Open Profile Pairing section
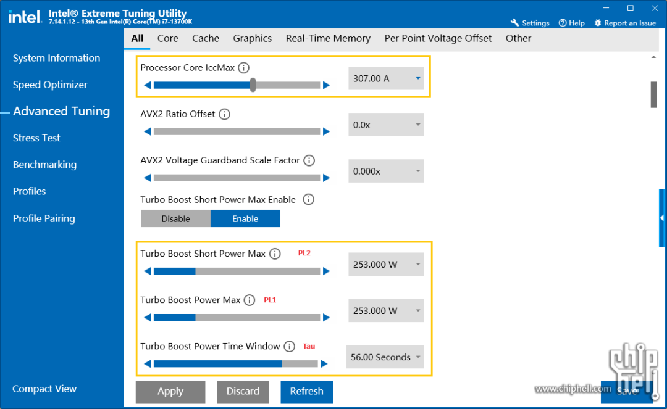Screen dimensions: 667x409 pos(44,219)
